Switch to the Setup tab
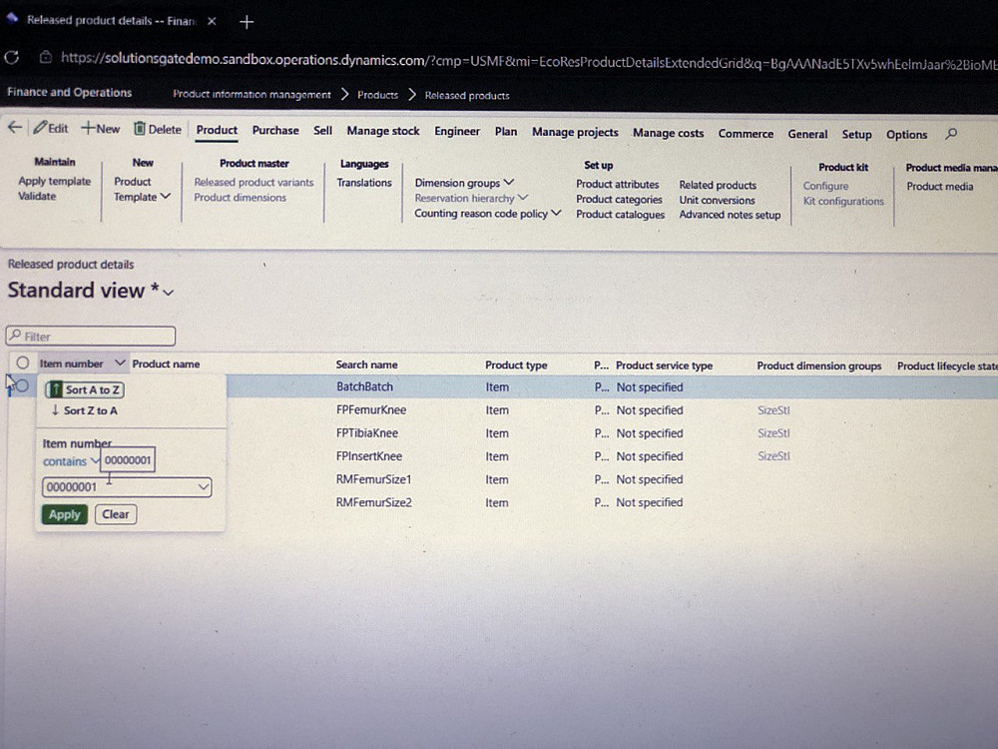This screenshot has height=749, width=998. tap(856, 135)
